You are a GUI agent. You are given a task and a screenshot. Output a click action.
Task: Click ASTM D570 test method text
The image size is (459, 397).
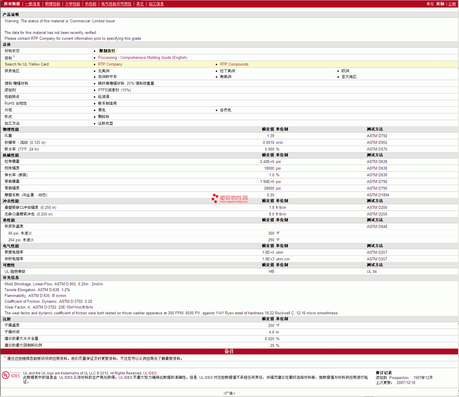click(x=377, y=149)
